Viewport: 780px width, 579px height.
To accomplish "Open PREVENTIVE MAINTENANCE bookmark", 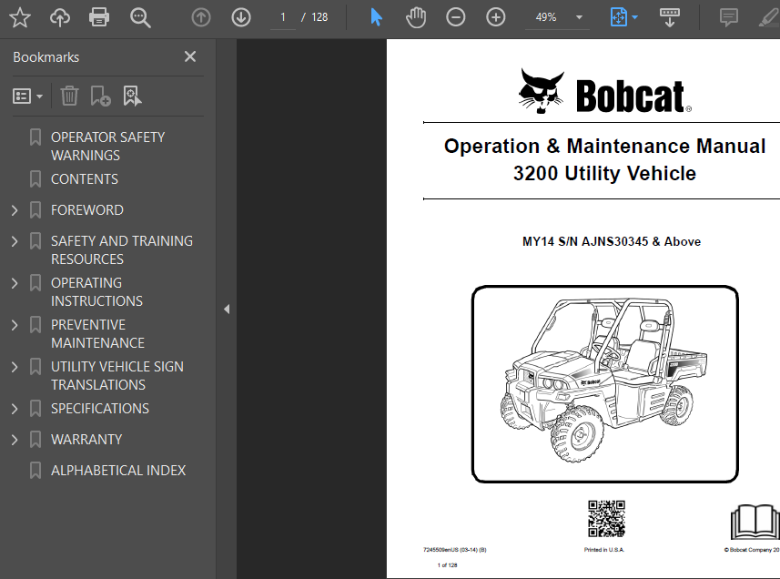I will click(x=97, y=334).
